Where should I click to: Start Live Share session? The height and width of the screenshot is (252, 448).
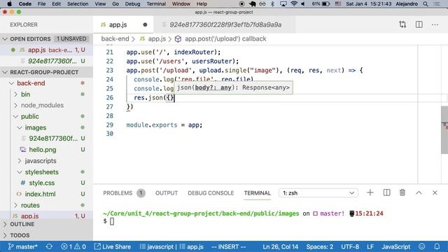tap(113, 246)
